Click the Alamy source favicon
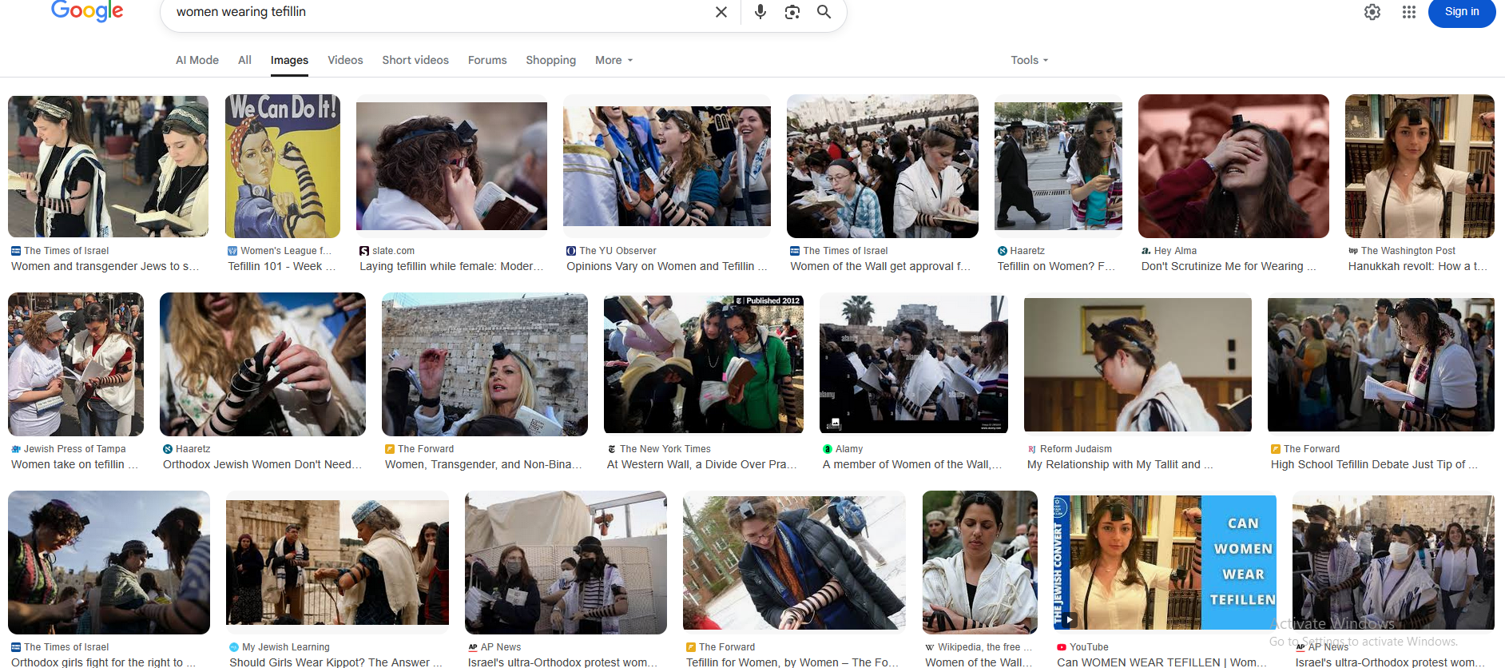The width and height of the screenshot is (1505, 668). point(828,449)
